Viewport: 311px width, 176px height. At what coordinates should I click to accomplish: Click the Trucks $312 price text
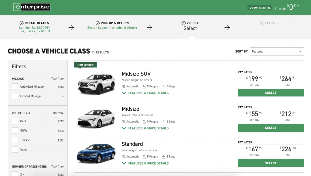point(61,140)
